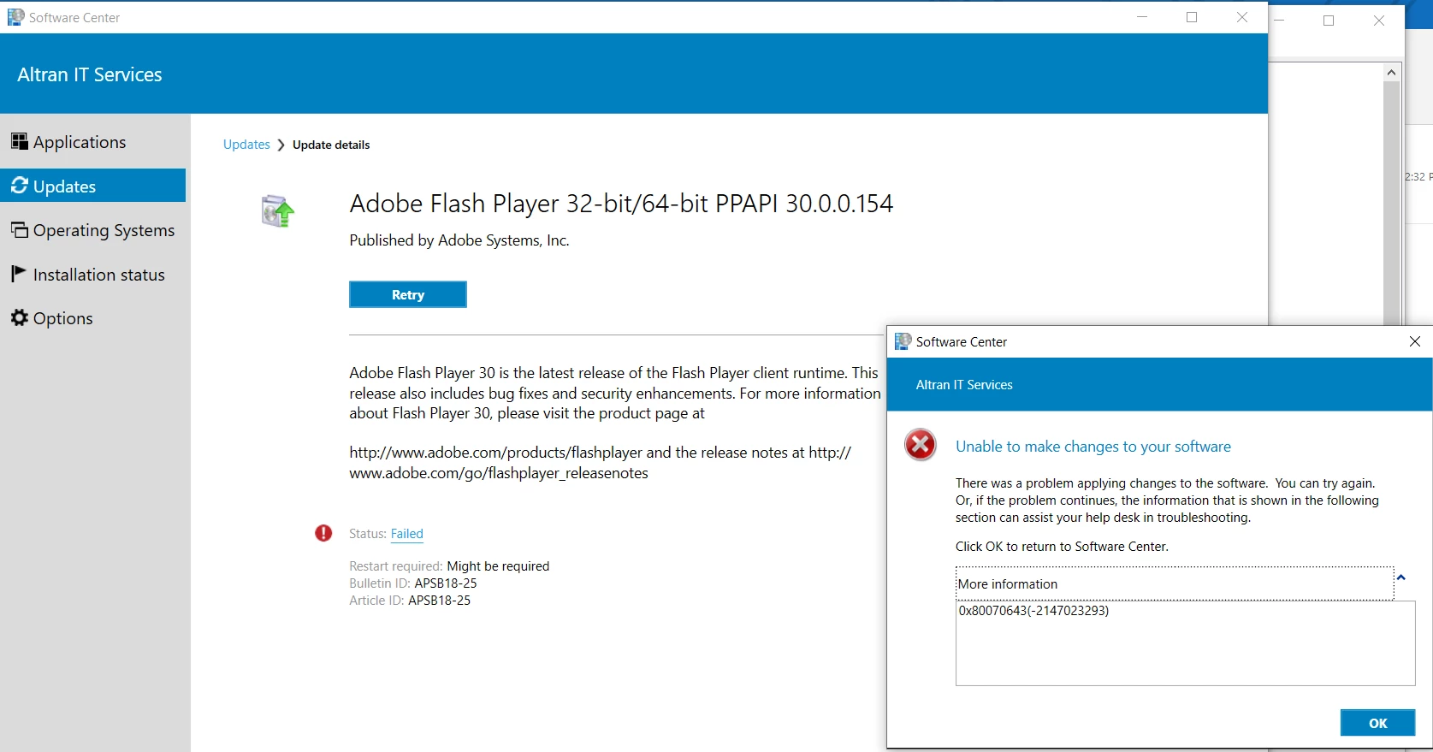
Task: Click the error code 0x80070643 text box
Action: [x=1185, y=643]
